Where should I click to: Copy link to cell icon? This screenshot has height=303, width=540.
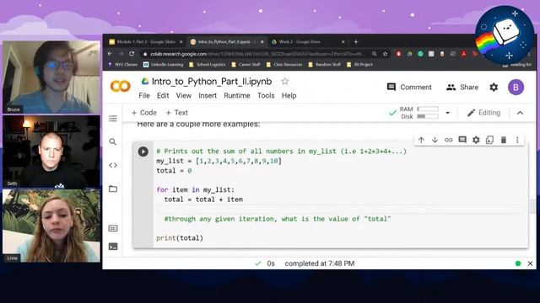point(448,140)
